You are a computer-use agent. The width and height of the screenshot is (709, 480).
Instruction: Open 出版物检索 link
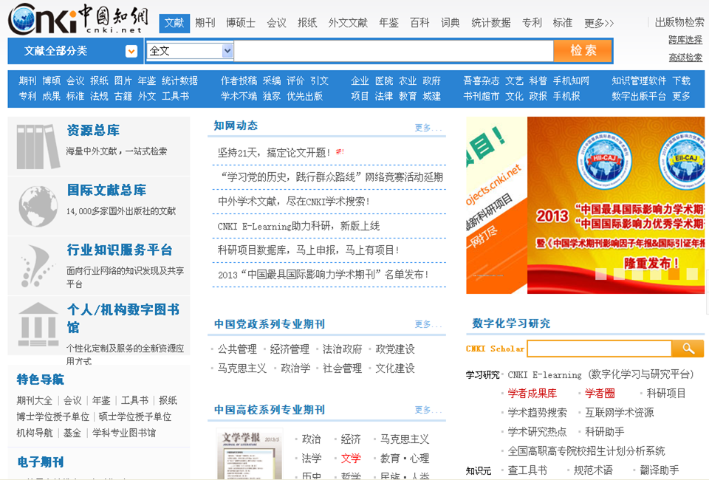679,22
